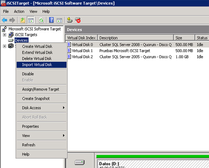Click the green bar above Datos (D:)
The width and height of the screenshot is (209, 168).
153,156
